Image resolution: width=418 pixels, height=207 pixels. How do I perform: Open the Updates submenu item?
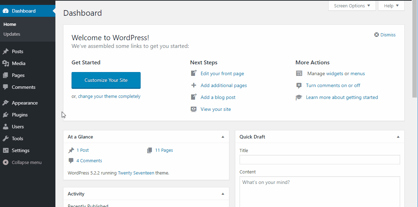pyautogui.click(x=12, y=34)
